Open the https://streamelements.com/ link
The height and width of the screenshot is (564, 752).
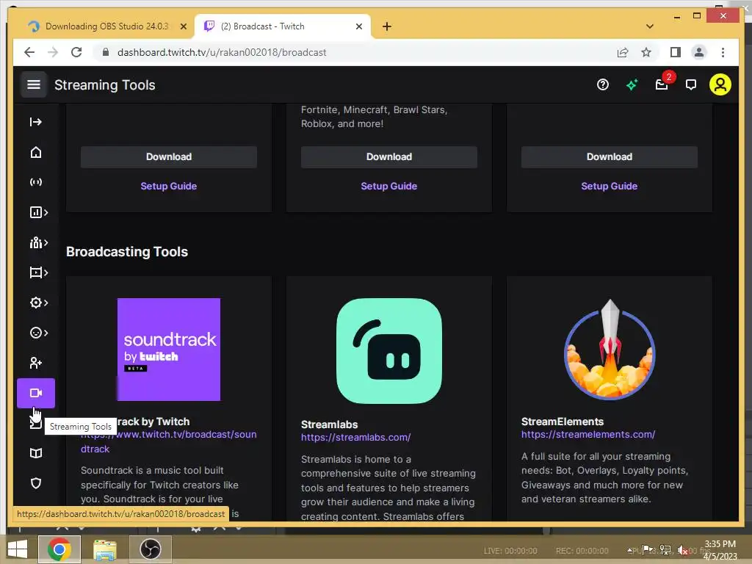(x=588, y=435)
